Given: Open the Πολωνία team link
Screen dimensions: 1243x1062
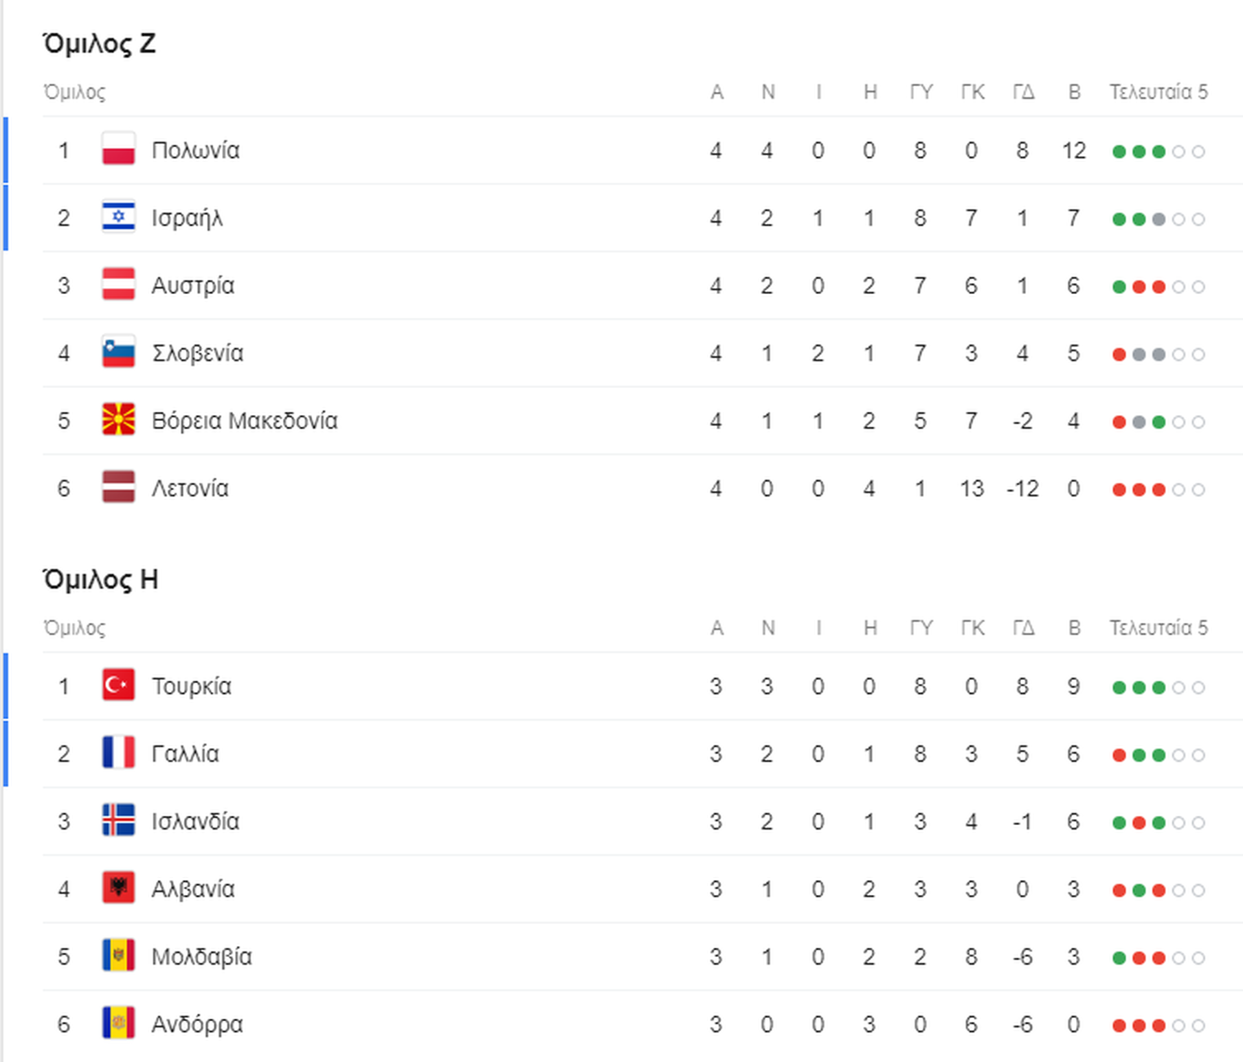Looking at the screenshot, I should click(x=196, y=150).
